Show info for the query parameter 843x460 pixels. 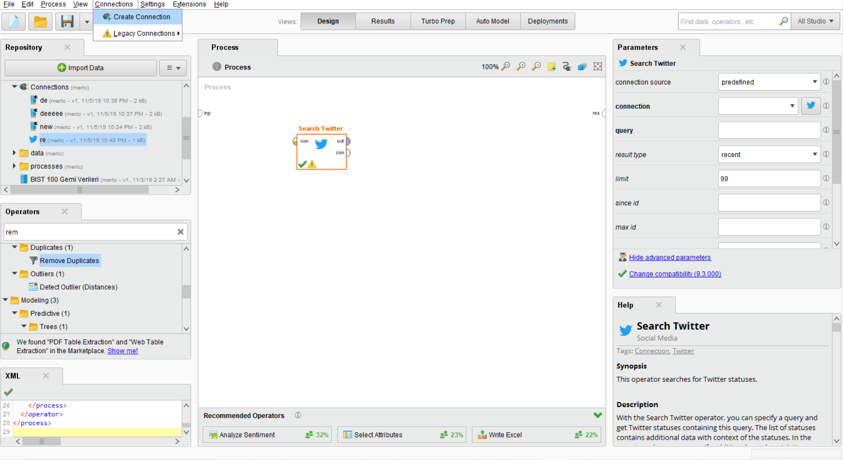coord(826,130)
